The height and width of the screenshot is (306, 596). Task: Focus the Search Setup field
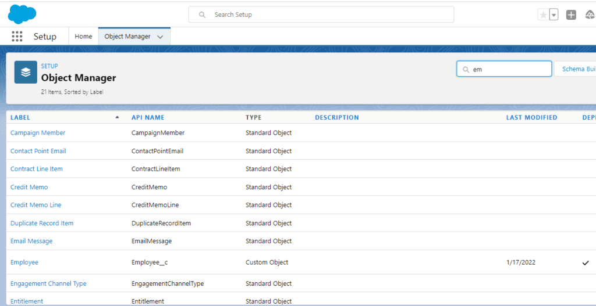click(321, 15)
